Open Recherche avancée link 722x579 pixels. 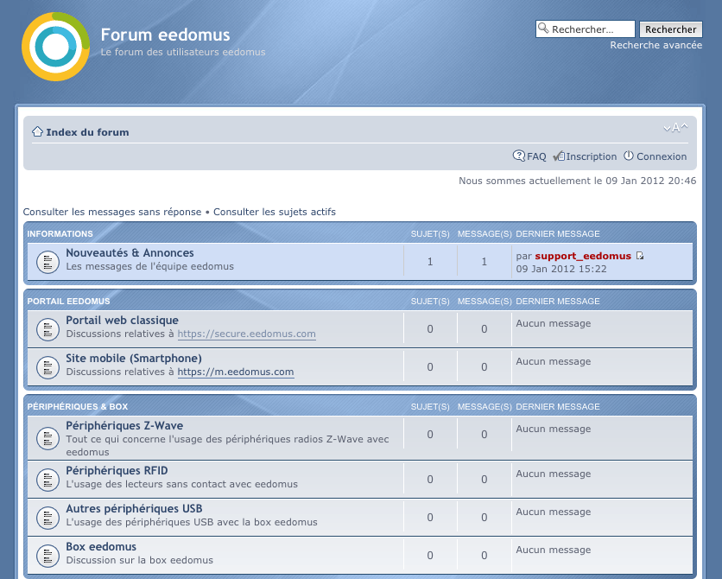click(x=656, y=45)
